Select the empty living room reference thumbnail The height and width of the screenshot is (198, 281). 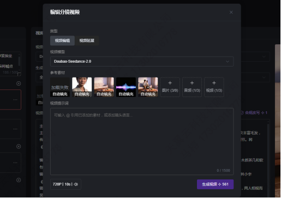104,87
